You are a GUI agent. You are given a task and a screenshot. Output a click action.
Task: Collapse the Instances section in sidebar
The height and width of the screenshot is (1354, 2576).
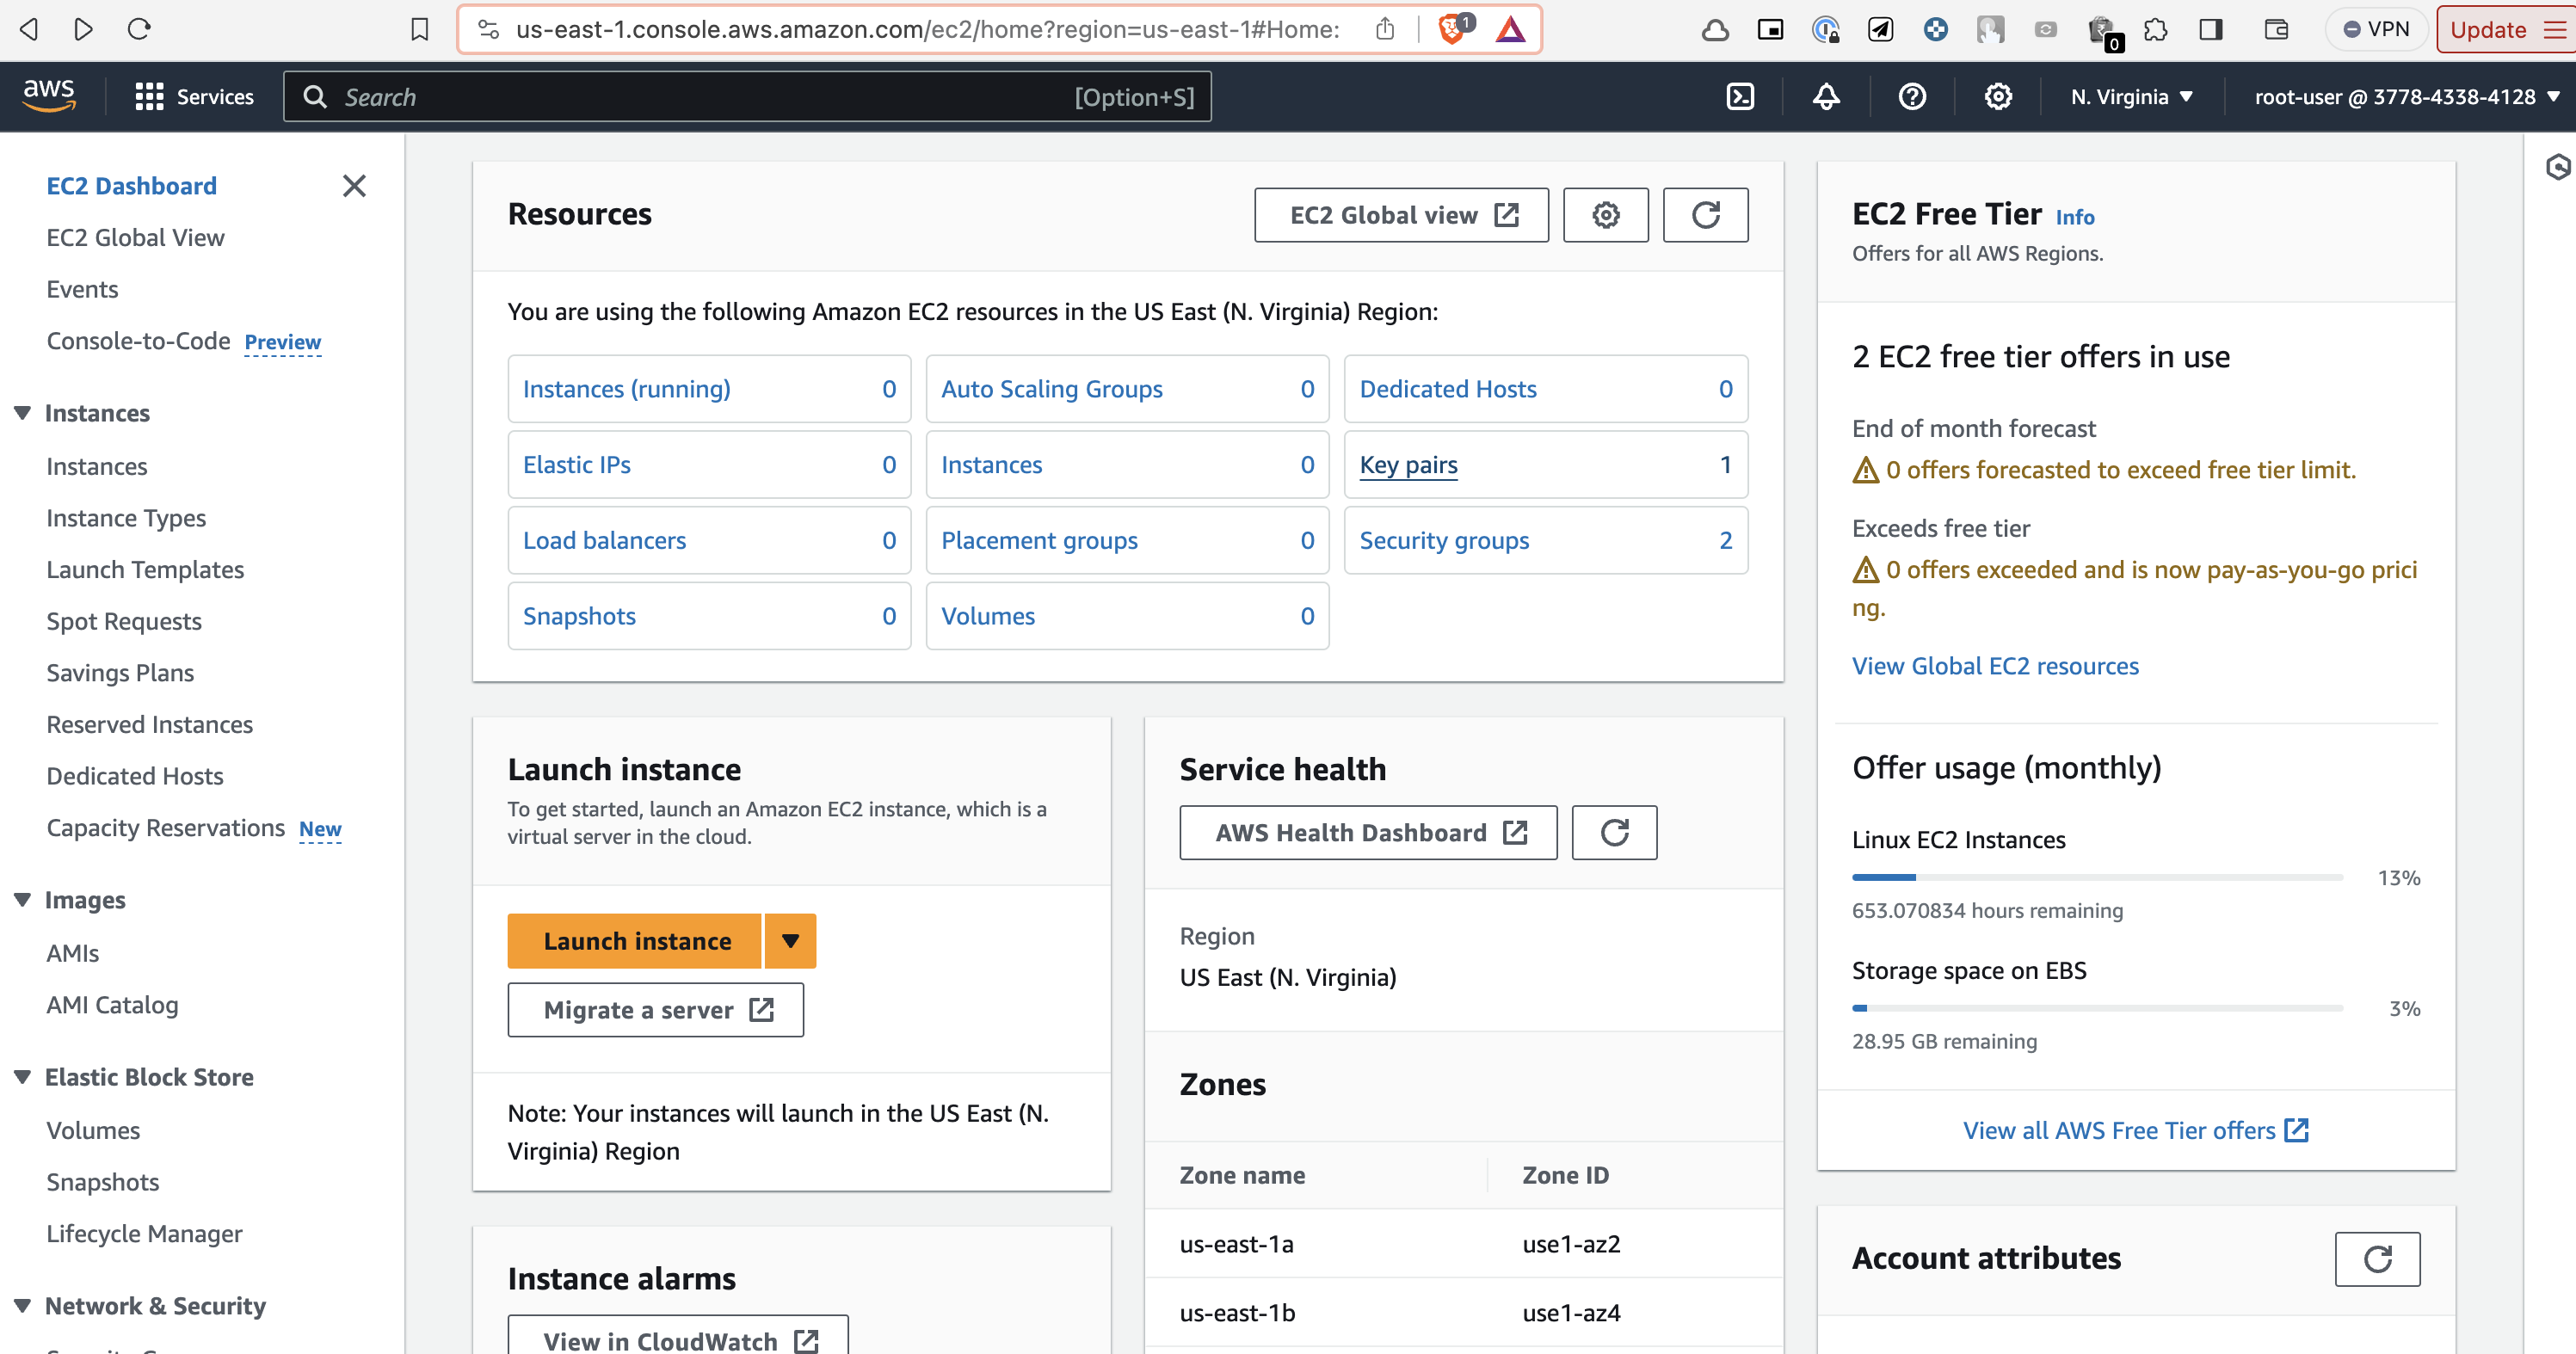coord(22,413)
